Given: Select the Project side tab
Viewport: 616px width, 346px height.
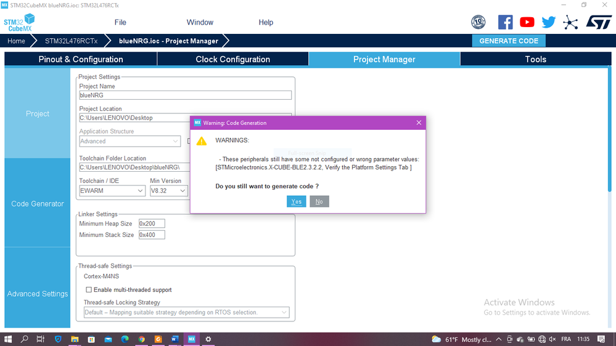Looking at the screenshot, I should pos(38,114).
